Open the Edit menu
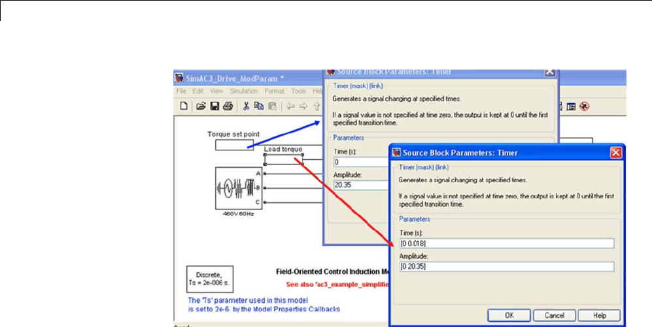Viewport: 652px width, 327px height. pyautogui.click(x=198, y=91)
